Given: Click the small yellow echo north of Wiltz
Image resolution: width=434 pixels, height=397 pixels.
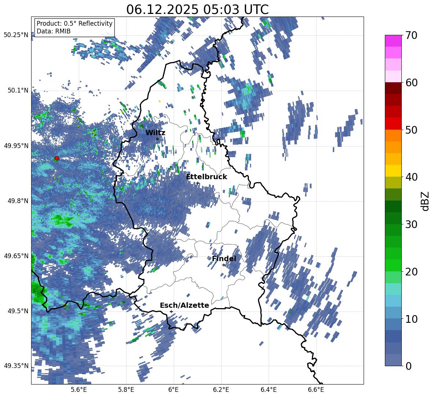Looking at the screenshot, I should pyautogui.click(x=159, y=101).
